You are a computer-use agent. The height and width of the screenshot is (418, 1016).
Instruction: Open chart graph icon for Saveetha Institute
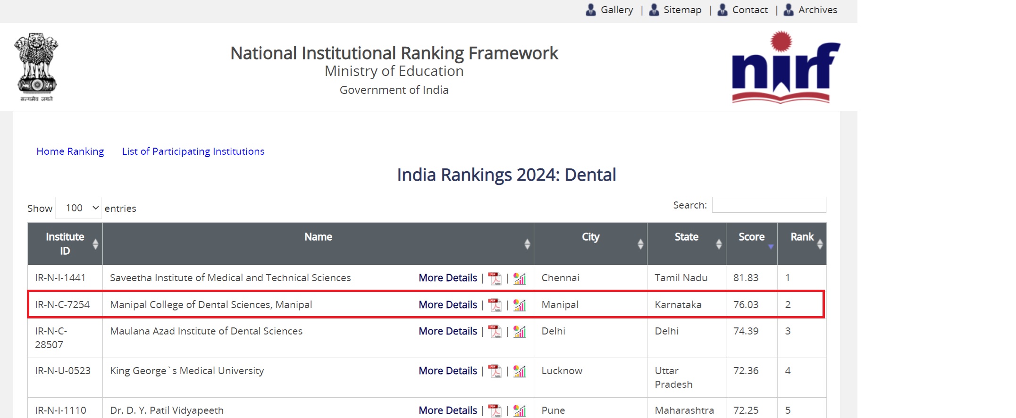tap(520, 278)
